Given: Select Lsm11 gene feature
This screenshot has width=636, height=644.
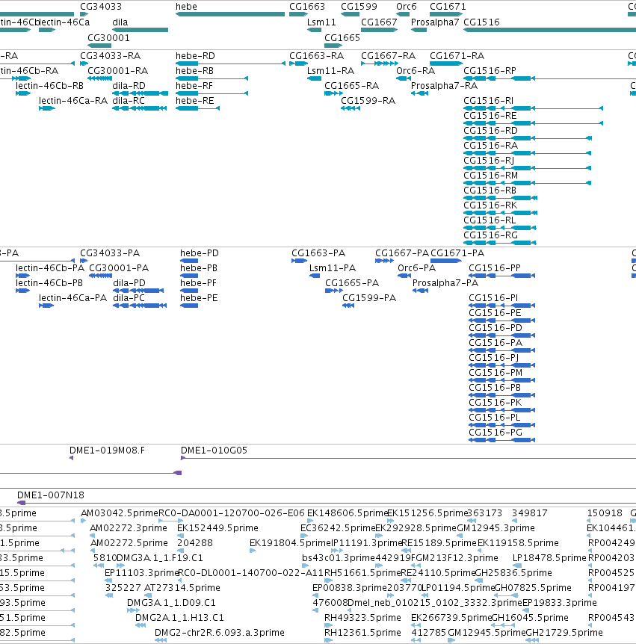Looking at the screenshot, I should click(315, 30).
